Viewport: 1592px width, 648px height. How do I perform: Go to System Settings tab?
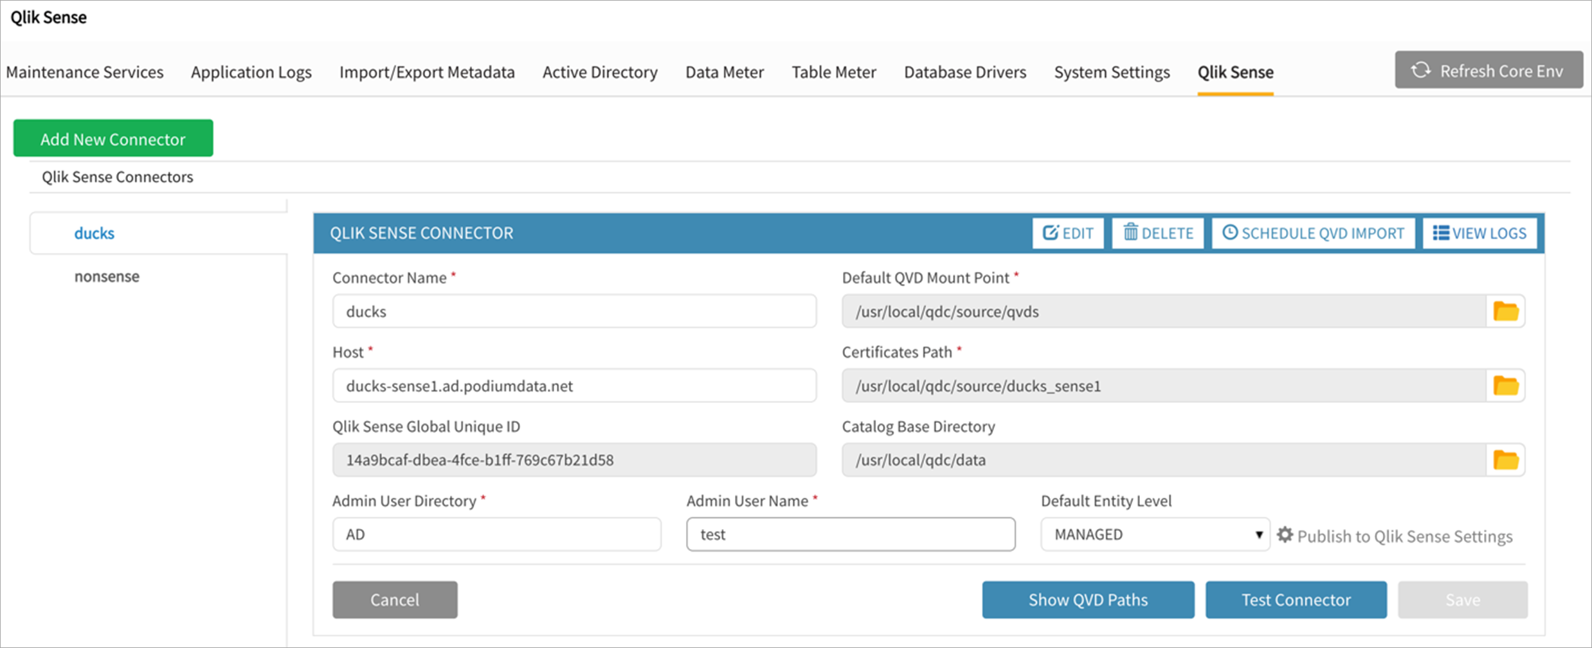click(1112, 72)
